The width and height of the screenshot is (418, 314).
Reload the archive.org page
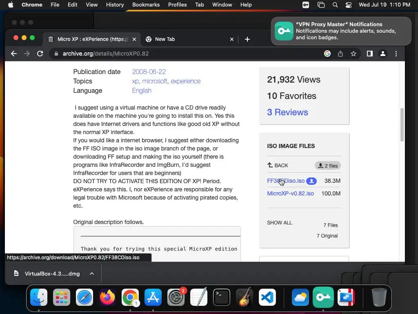point(40,54)
